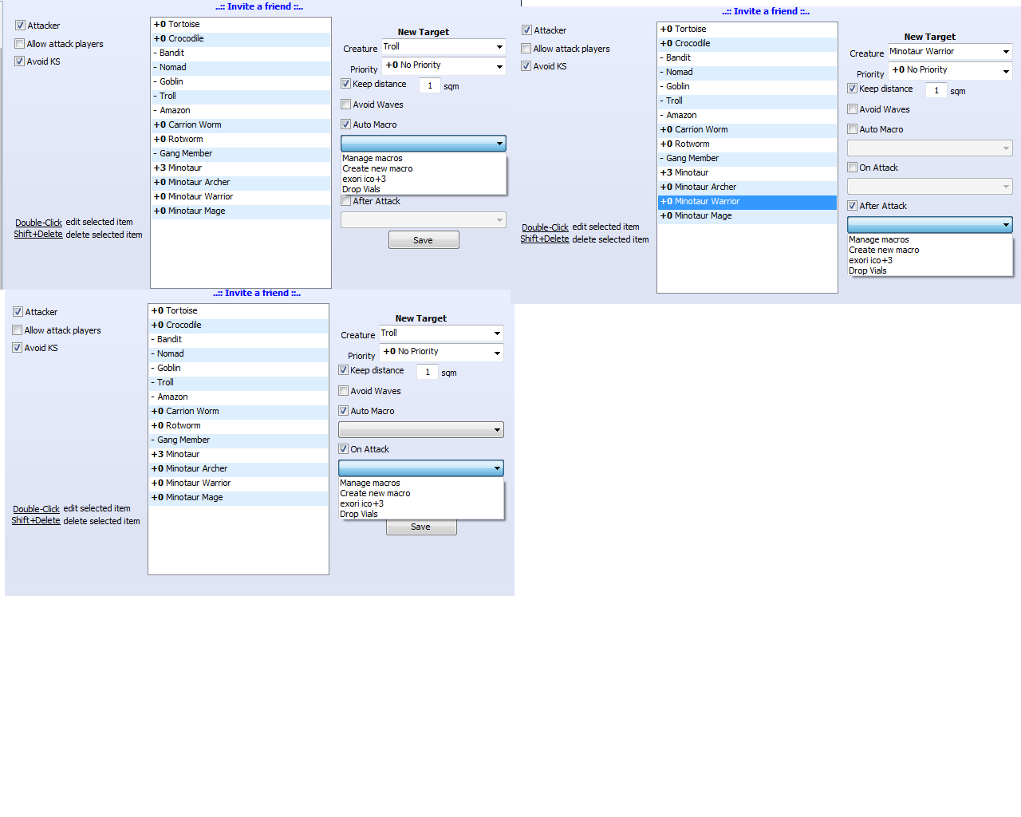Open Invite a friend link in top-right panel

point(765,11)
